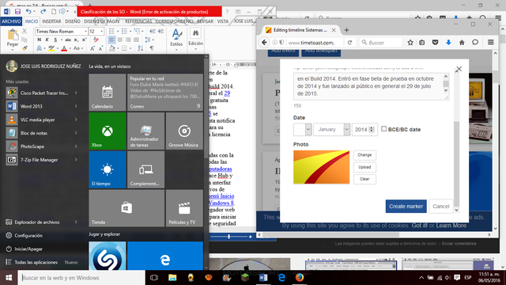Open the day dropdown in Date
Image resolution: width=506 pixels, height=285 pixels.
302,129
